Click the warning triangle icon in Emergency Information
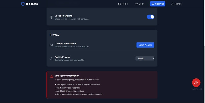The width and height of the screenshot is (205, 103). (x=52, y=76)
